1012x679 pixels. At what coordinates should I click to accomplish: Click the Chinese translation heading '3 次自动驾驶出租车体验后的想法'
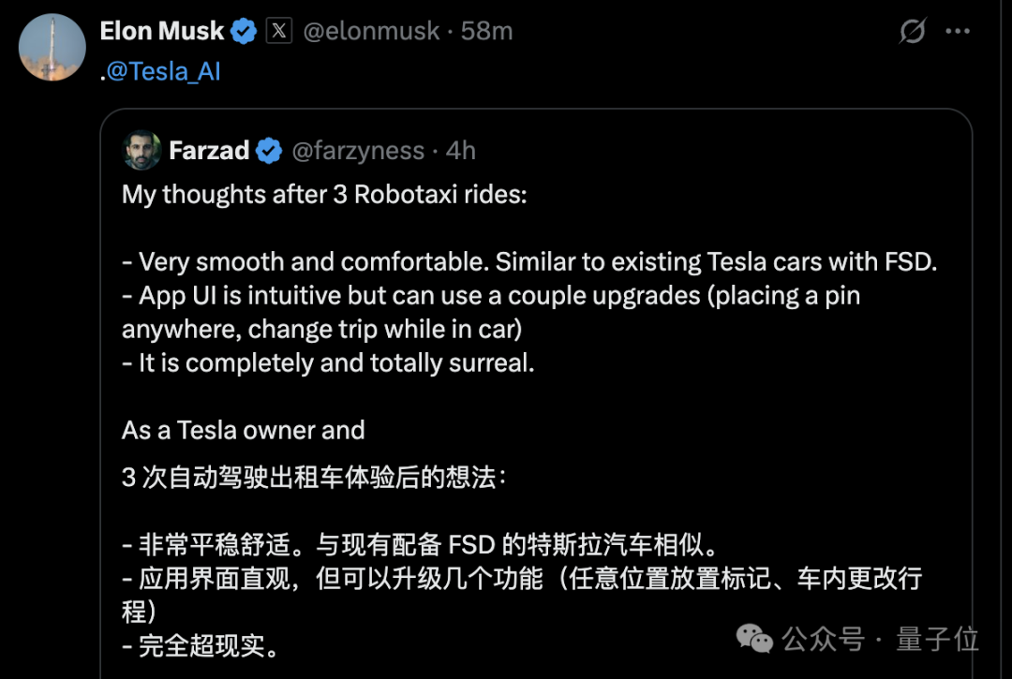click(x=314, y=478)
